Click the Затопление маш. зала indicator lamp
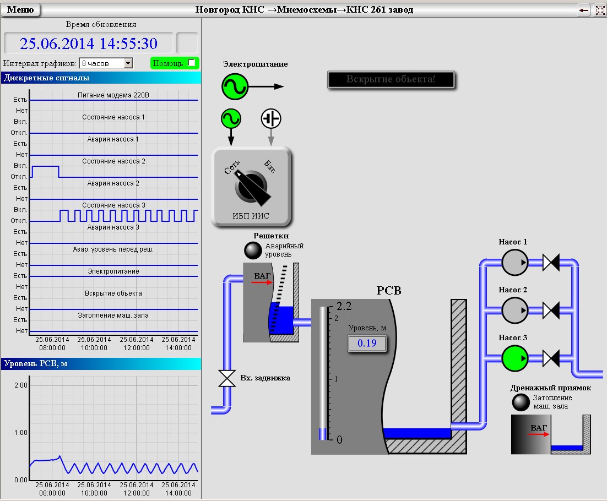Viewport: 607px width, 501px height. click(521, 402)
